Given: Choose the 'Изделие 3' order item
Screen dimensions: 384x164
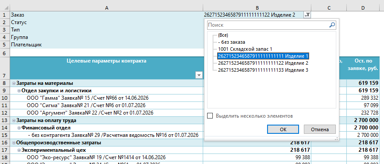Looking at the screenshot, I should (263, 70).
